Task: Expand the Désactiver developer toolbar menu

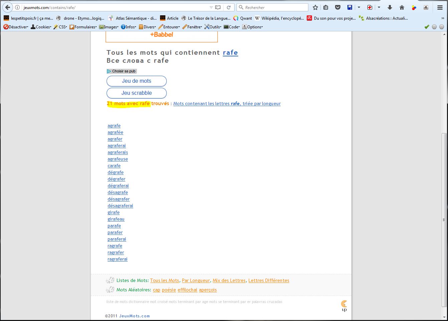Action: tap(16, 27)
